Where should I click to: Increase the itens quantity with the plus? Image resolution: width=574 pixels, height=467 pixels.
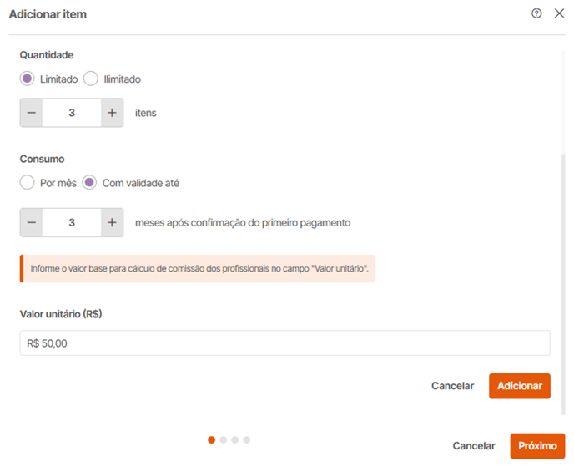click(112, 113)
